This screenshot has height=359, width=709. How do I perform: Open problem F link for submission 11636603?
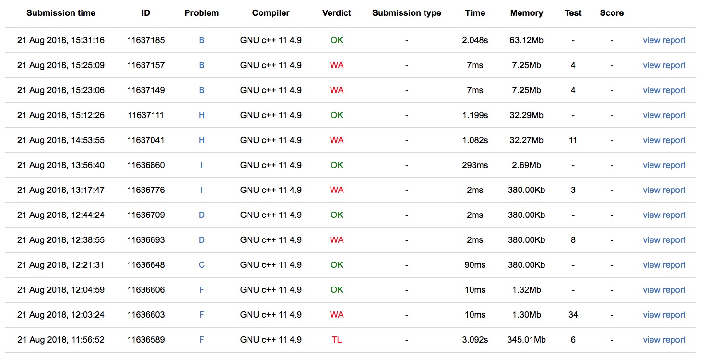pos(201,315)
